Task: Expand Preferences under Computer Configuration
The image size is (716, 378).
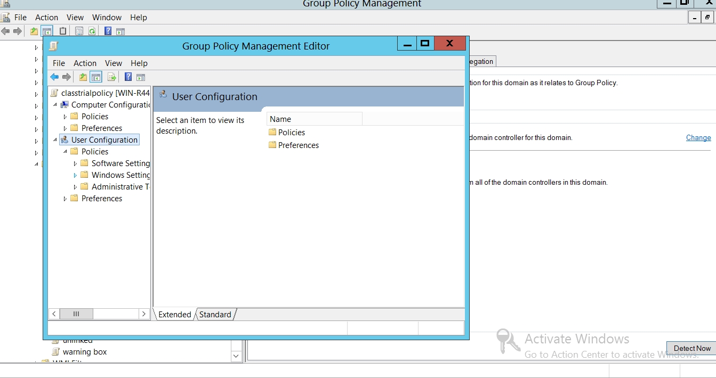Action: 65,128
